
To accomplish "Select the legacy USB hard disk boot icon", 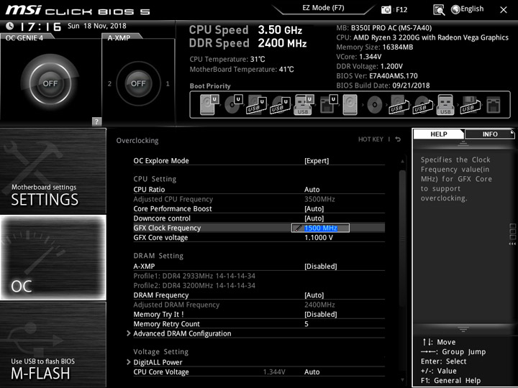I will pyautogui.click(x=399, y=105).
